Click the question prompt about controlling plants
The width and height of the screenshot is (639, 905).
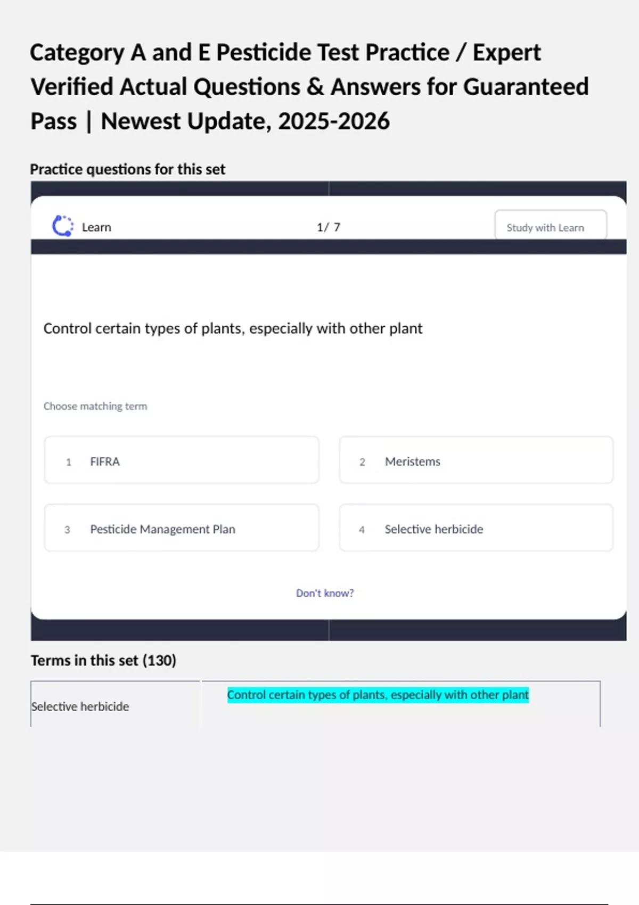(233, 328)
